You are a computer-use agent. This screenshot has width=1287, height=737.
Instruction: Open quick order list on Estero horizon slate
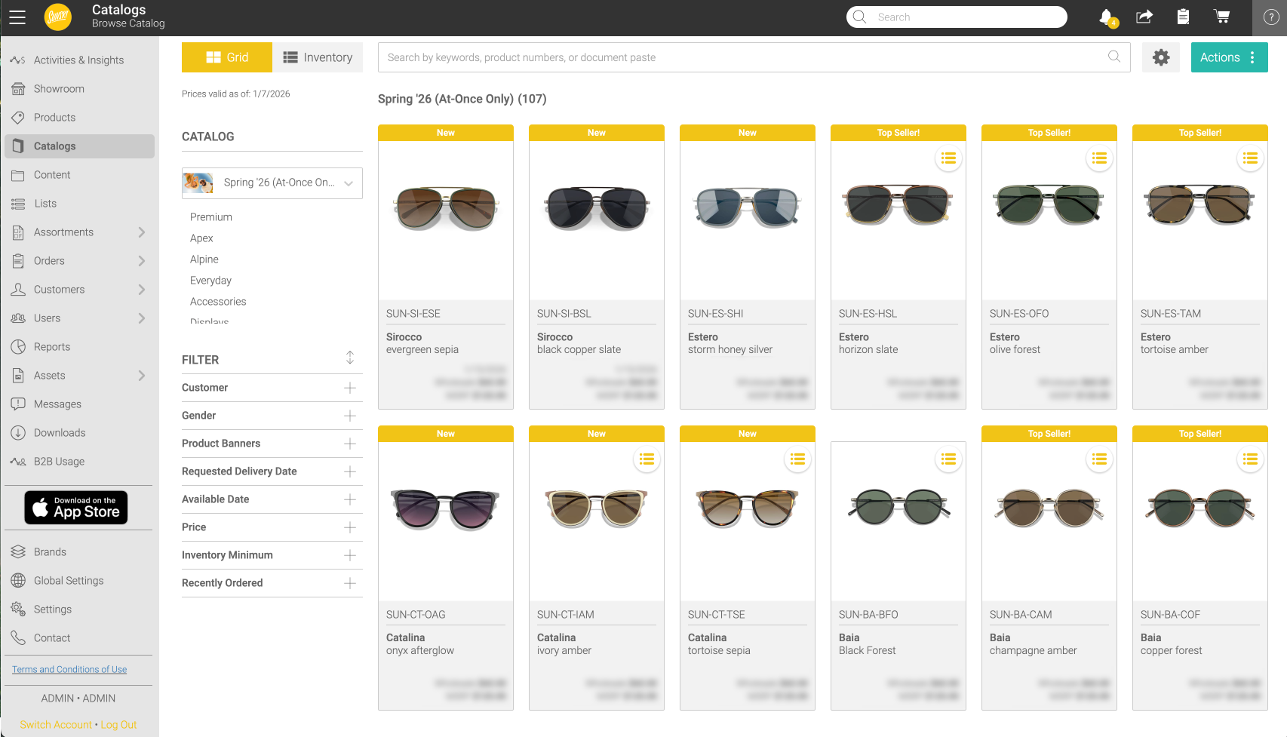point(948,158)
